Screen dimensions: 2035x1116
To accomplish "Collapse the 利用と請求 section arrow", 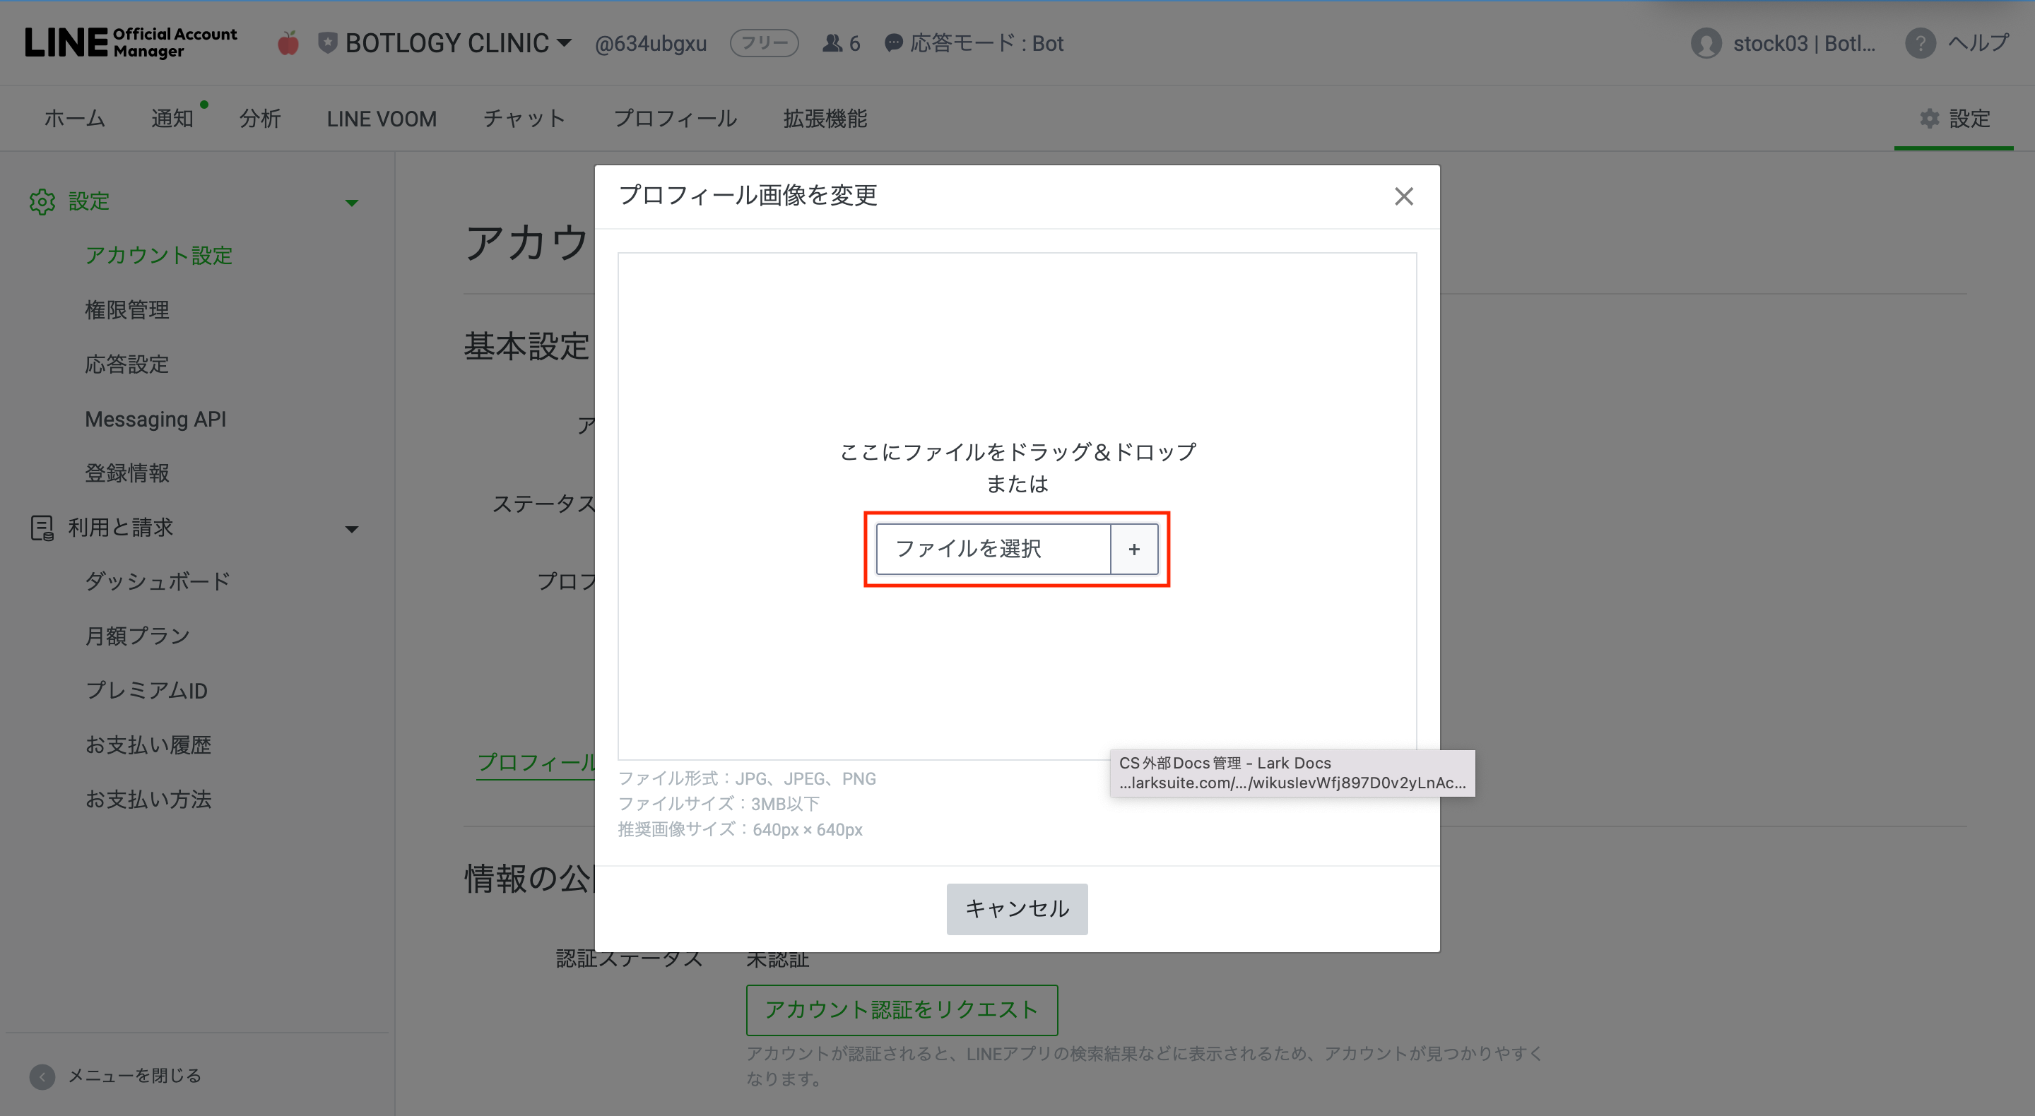I will pos(352,529).
